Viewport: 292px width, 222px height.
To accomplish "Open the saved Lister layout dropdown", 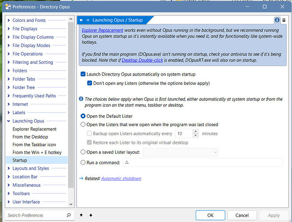I will [180, 152].
